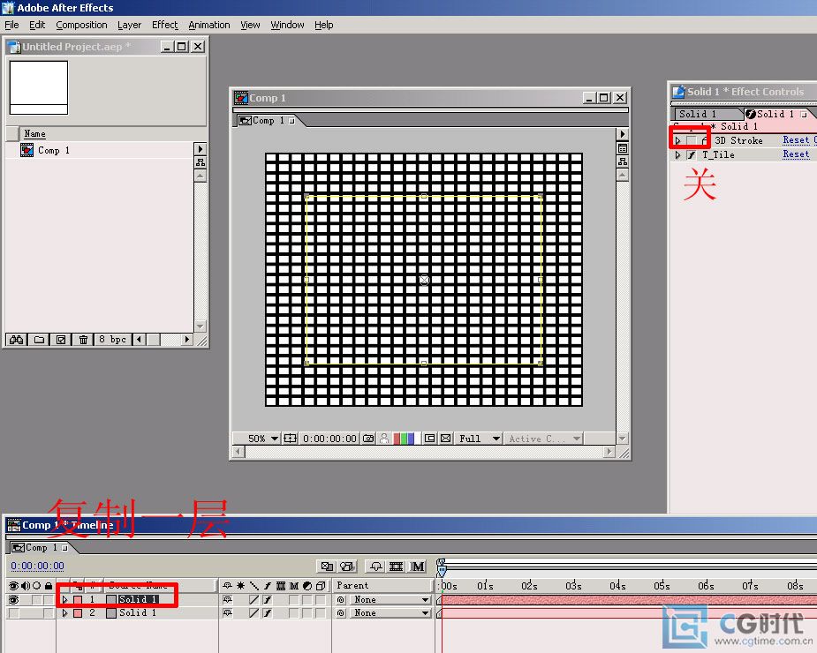Click the layer anchor point in comp center
The image size is (817, 653).
[x=424, y=280]
